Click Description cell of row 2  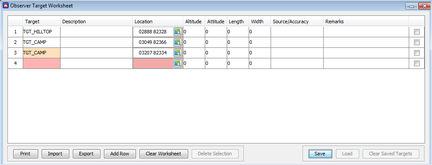[x=96, y=43]
